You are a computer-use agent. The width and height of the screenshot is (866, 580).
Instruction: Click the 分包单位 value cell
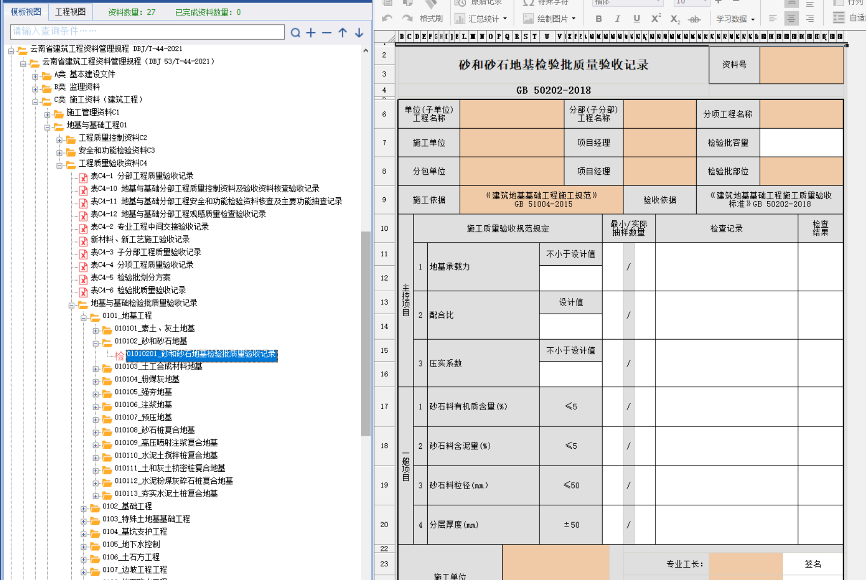[x=512, y=171]
